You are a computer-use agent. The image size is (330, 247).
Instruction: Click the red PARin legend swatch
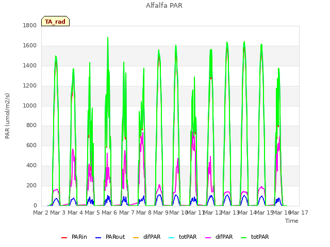64,238
